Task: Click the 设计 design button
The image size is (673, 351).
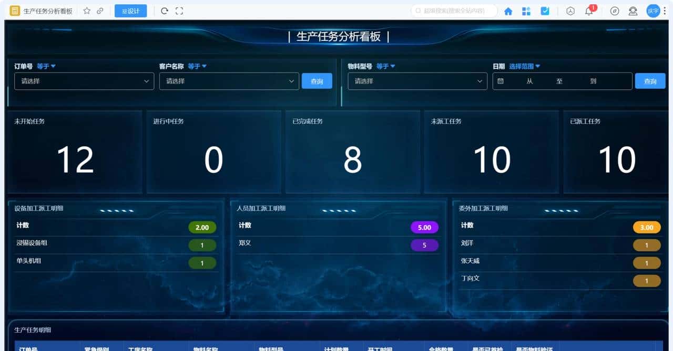Action: 130,10
